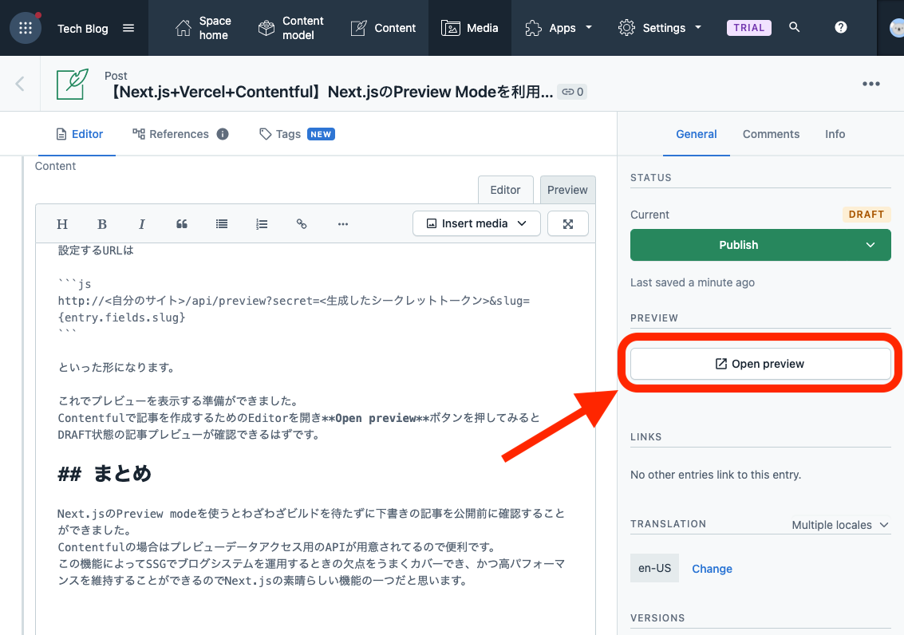Go to Space home

(x=203, y=28)
